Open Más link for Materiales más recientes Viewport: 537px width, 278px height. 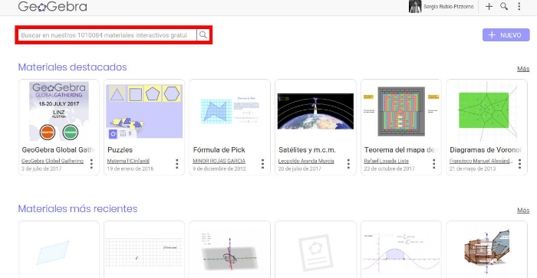(x=523, y=211)
